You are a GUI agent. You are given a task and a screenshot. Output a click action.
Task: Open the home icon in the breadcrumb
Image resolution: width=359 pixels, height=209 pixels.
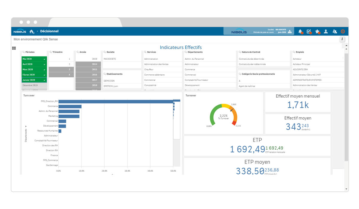click(x=32, y=31)
